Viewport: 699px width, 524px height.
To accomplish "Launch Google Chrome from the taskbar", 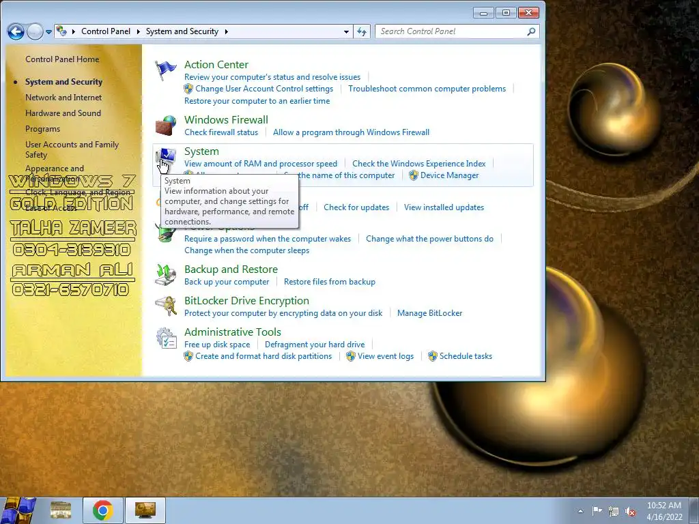I will [102, 510].
